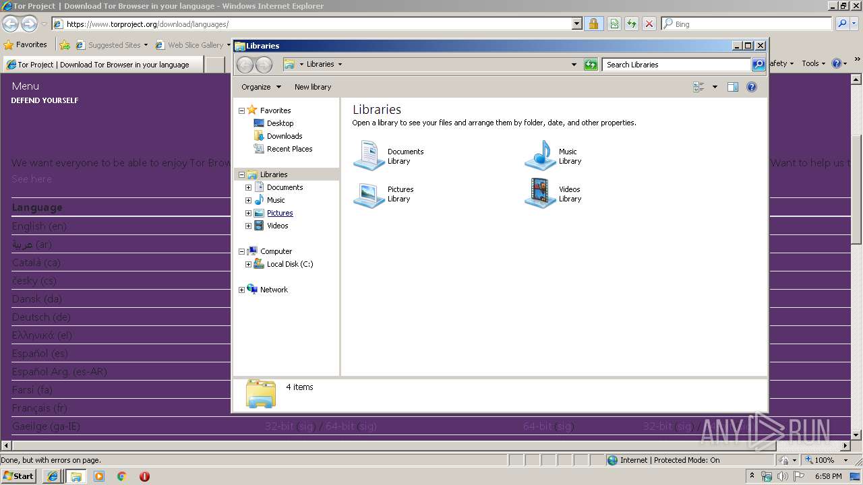The width and height of the screenshot is (863, 485).
Task: Click Internet Explorer back button
Action: coord(10,24)
